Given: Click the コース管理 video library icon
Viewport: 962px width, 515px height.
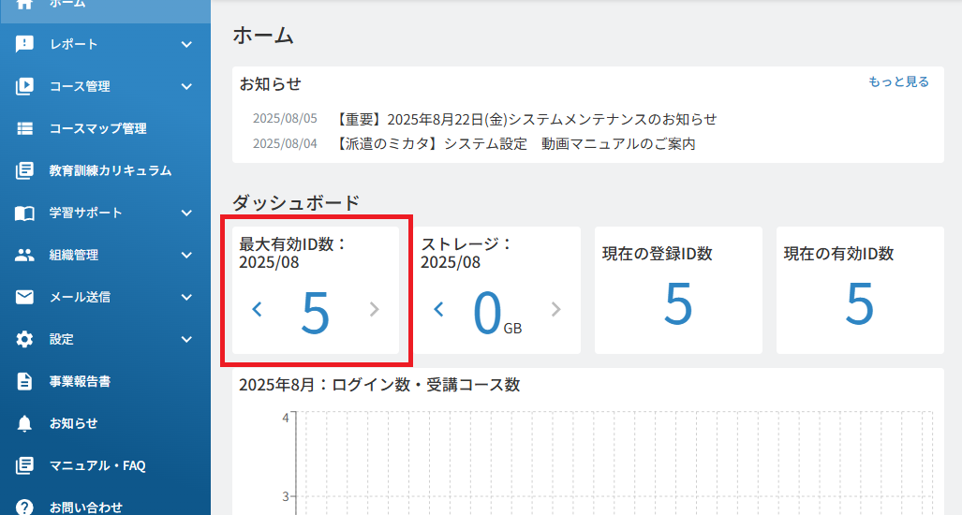Looking at the screenshot, I should coord(24,86).
